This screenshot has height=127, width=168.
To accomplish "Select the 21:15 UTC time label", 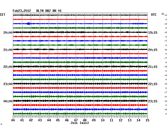I will point(153,67).
